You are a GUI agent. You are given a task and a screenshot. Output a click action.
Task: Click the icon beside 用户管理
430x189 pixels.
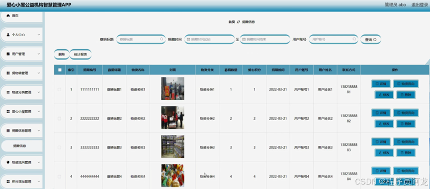point(8,54)
